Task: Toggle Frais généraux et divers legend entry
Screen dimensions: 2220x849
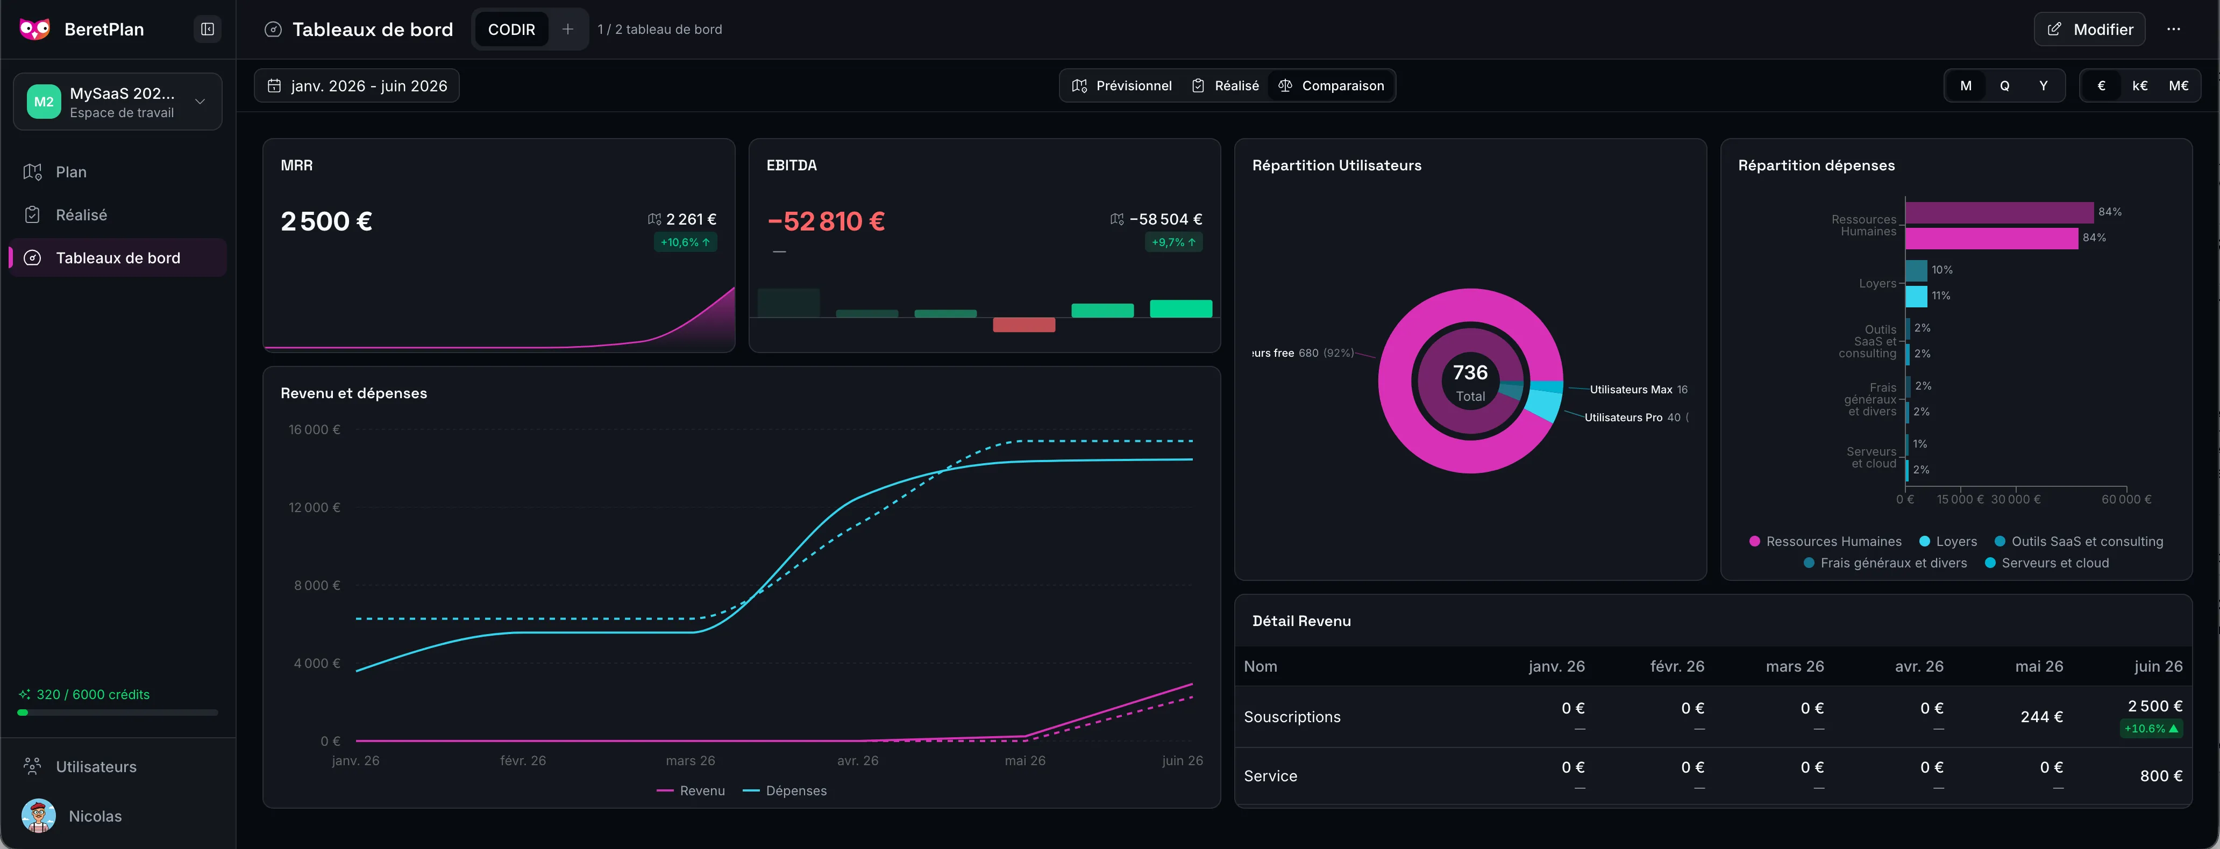Action: 1885,563
